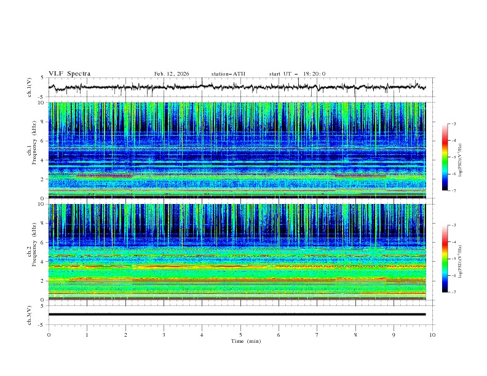Click the ch.3(V) axis label
The height and width of the screenshot is (376, 487).
tap(30, 315)
